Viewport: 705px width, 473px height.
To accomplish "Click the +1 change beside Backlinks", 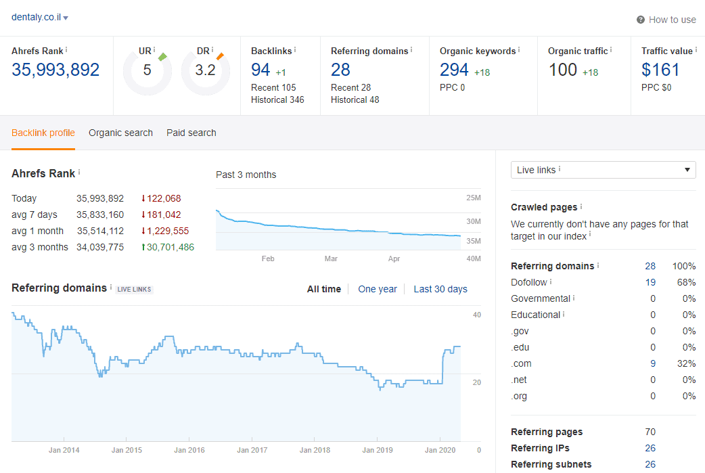I will [281, 72].
